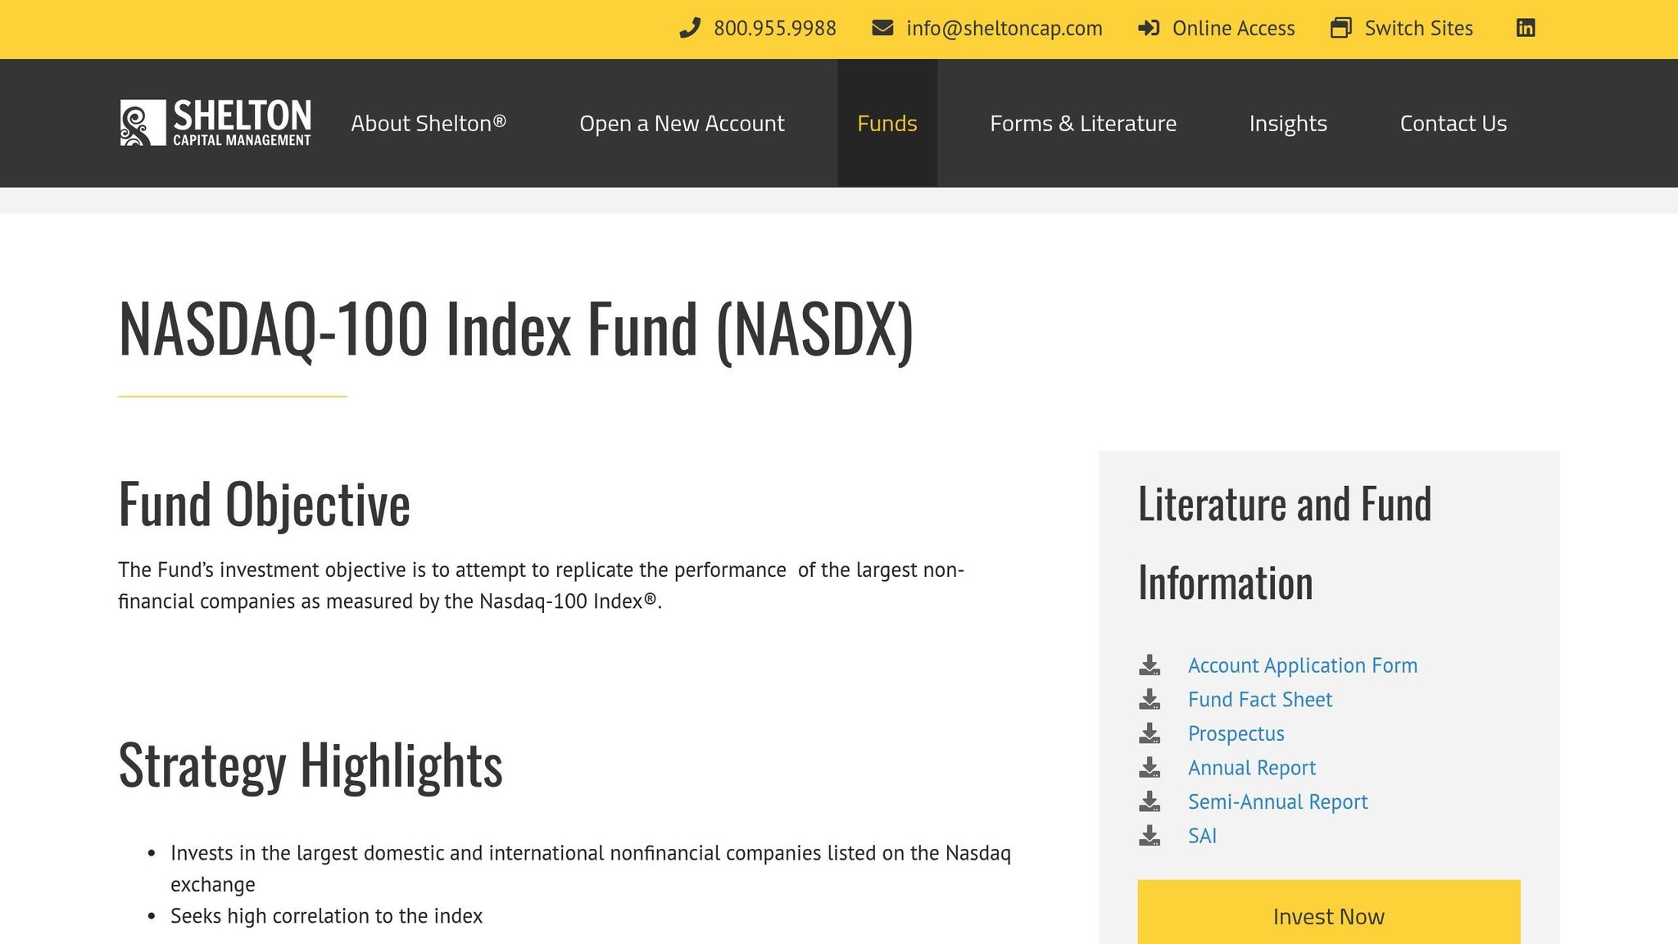This screenshot has width=1678, height=944.
Task: Navigate to Contact Us
Action: pos(1454,123)
